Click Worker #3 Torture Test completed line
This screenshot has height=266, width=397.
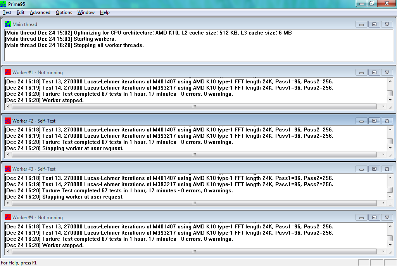[x=119, y=190]
